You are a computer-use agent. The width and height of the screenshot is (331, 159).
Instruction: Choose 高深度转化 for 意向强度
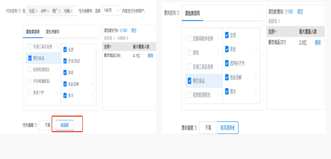pos(228,128)
